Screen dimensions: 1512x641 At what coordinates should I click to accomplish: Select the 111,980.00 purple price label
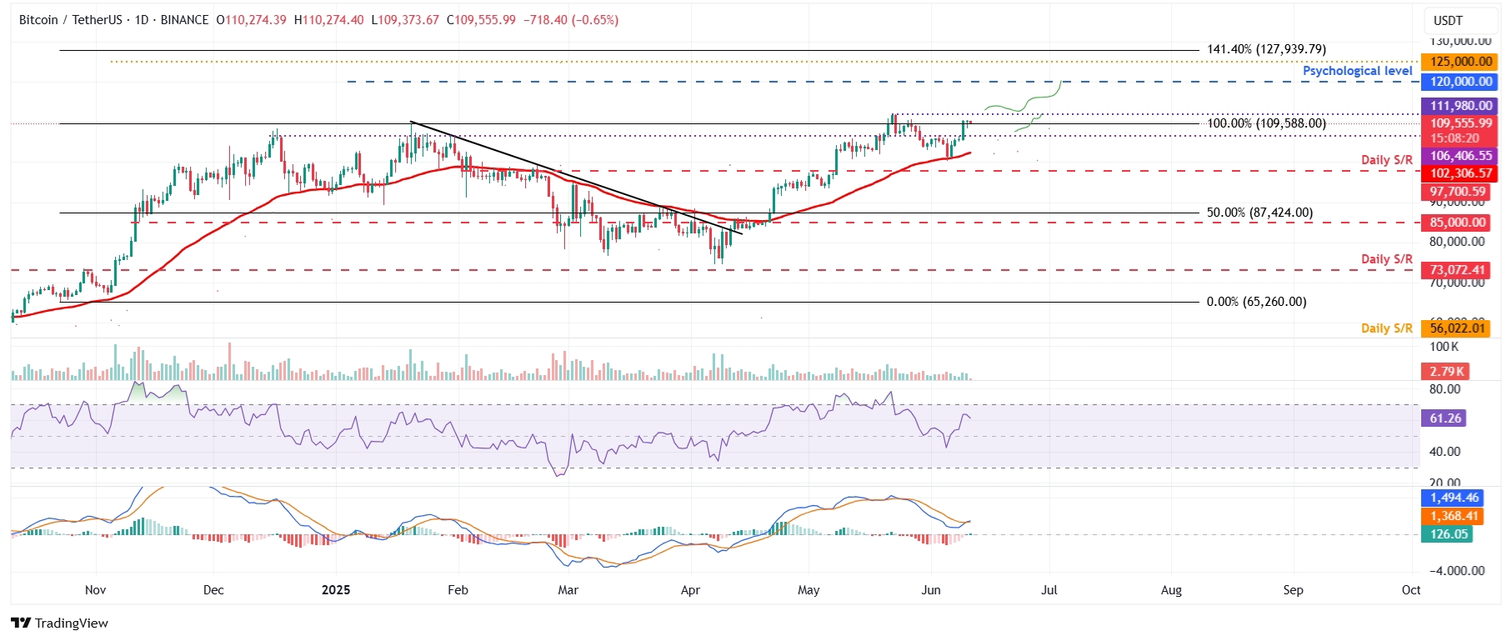pyautogui.click(x=1460, y=106)
